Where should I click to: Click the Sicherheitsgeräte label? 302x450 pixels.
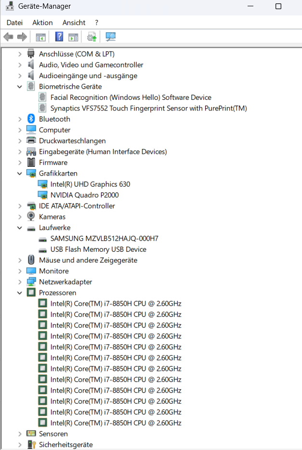(x=66, y=445)
